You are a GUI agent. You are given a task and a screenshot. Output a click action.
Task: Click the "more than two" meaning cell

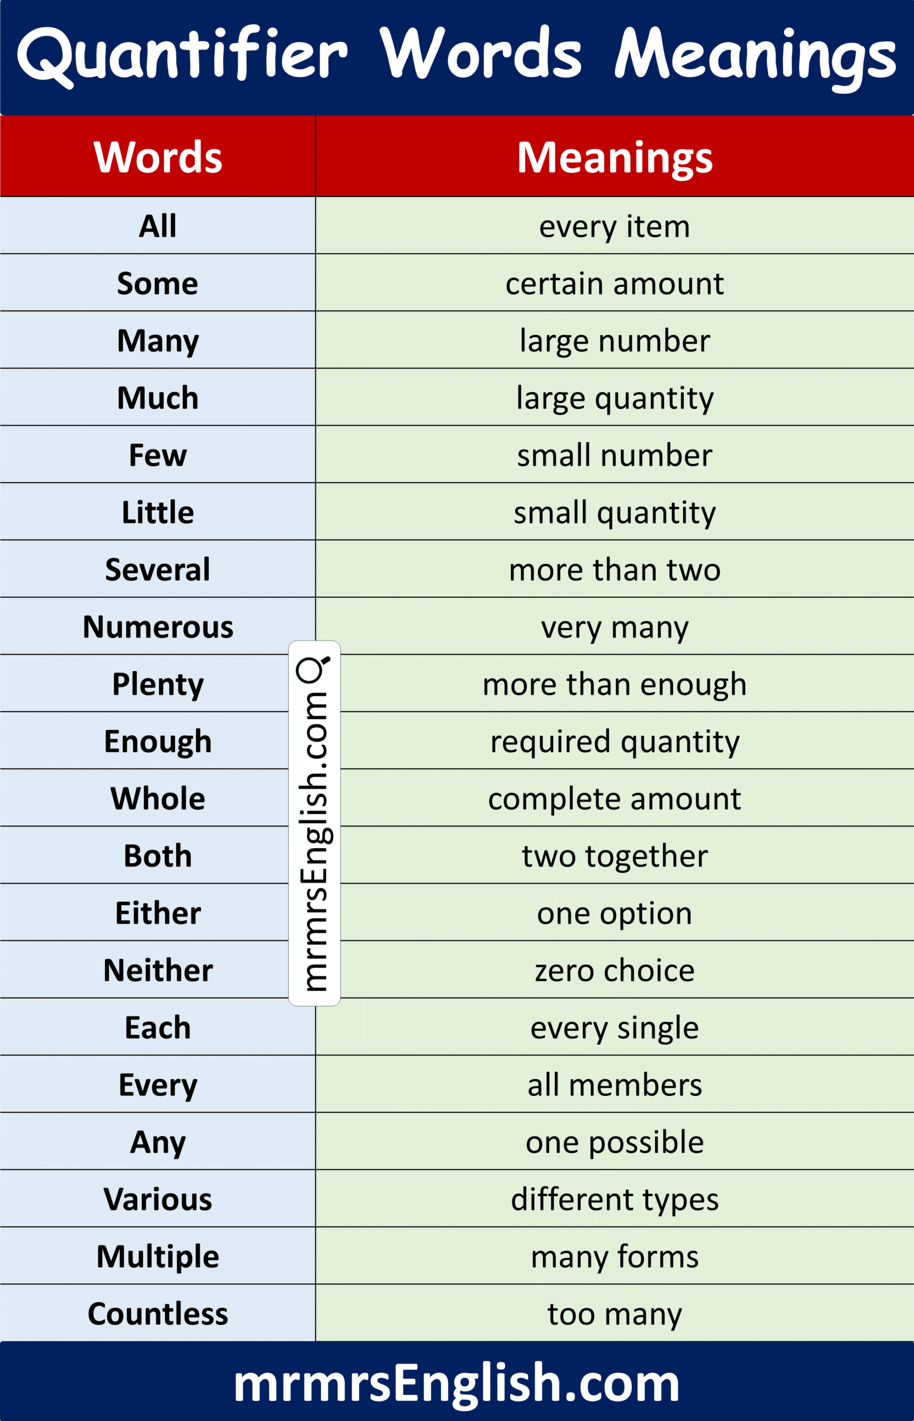pos(614,570)
